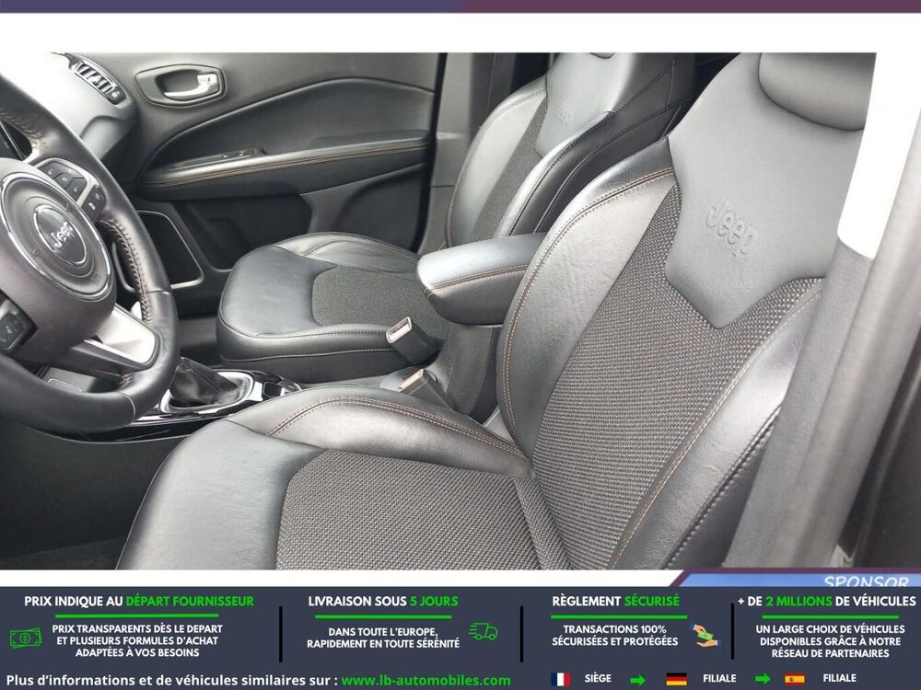The image size is (921, 690).
Task: Click the green banknote price icon
Action: [x=25, y=638]
